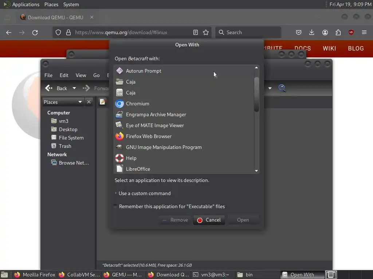Screen dimensions: 373x279
Task: Enable Remember this application for Executable files
Action: coord(115,206)
